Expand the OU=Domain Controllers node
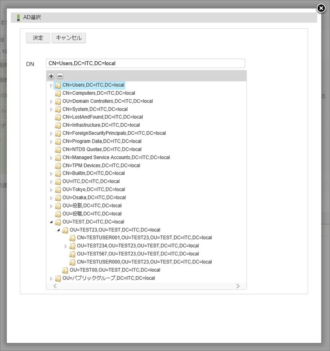Viewport: 330px width, 351px height. point(51,102)
